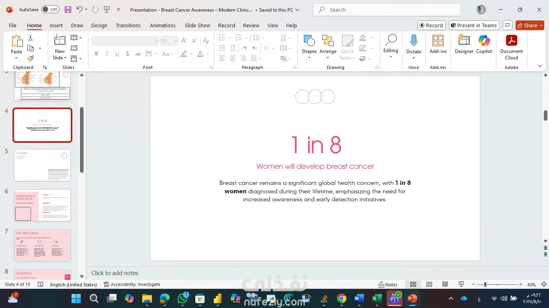The image size is (549, 308).
Task: Open the font color swatch
Action: click(200, 54)
